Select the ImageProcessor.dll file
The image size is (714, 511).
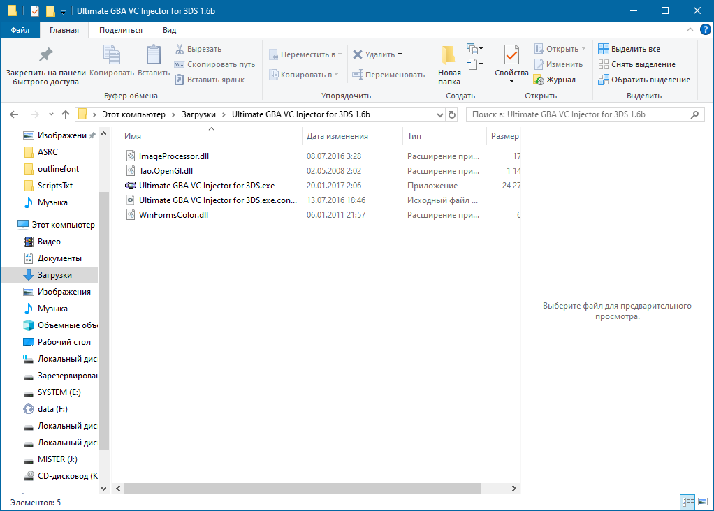coord(174,156)
